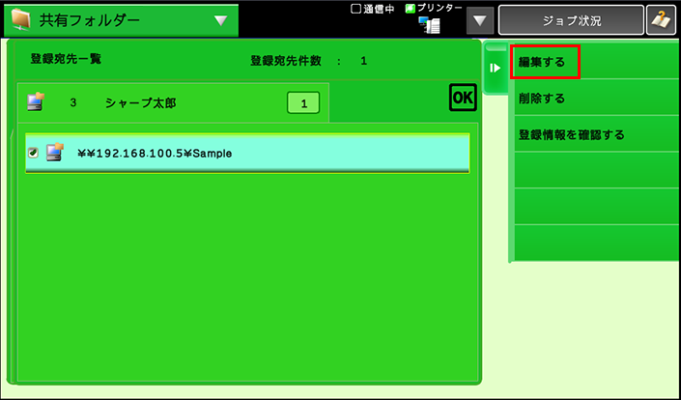Click the pen-shaped icon at top right
Screen dimensions: 681x400
click(x=661, y=20)
